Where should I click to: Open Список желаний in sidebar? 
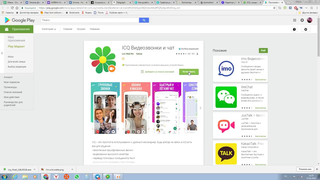coord(13,92)
